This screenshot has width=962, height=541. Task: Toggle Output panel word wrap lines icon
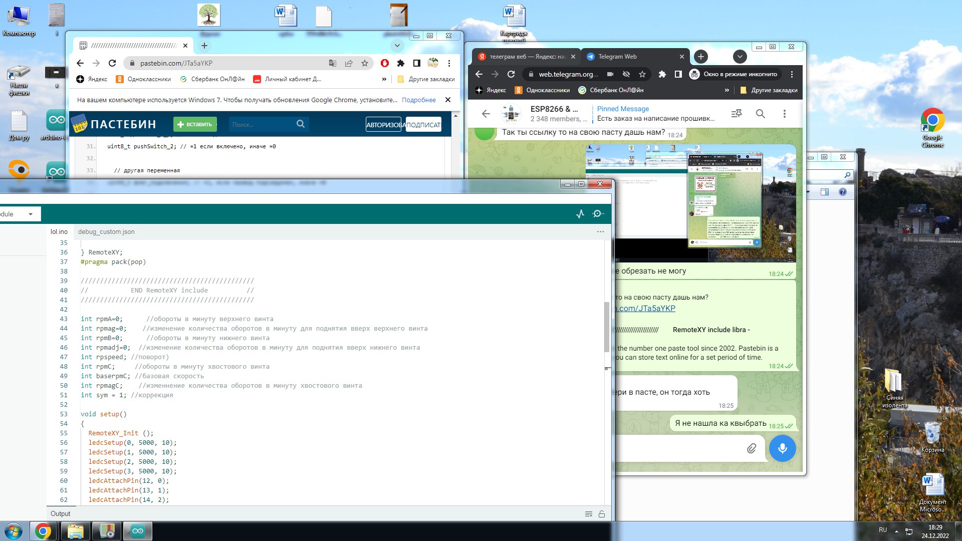tap(589, 514)
